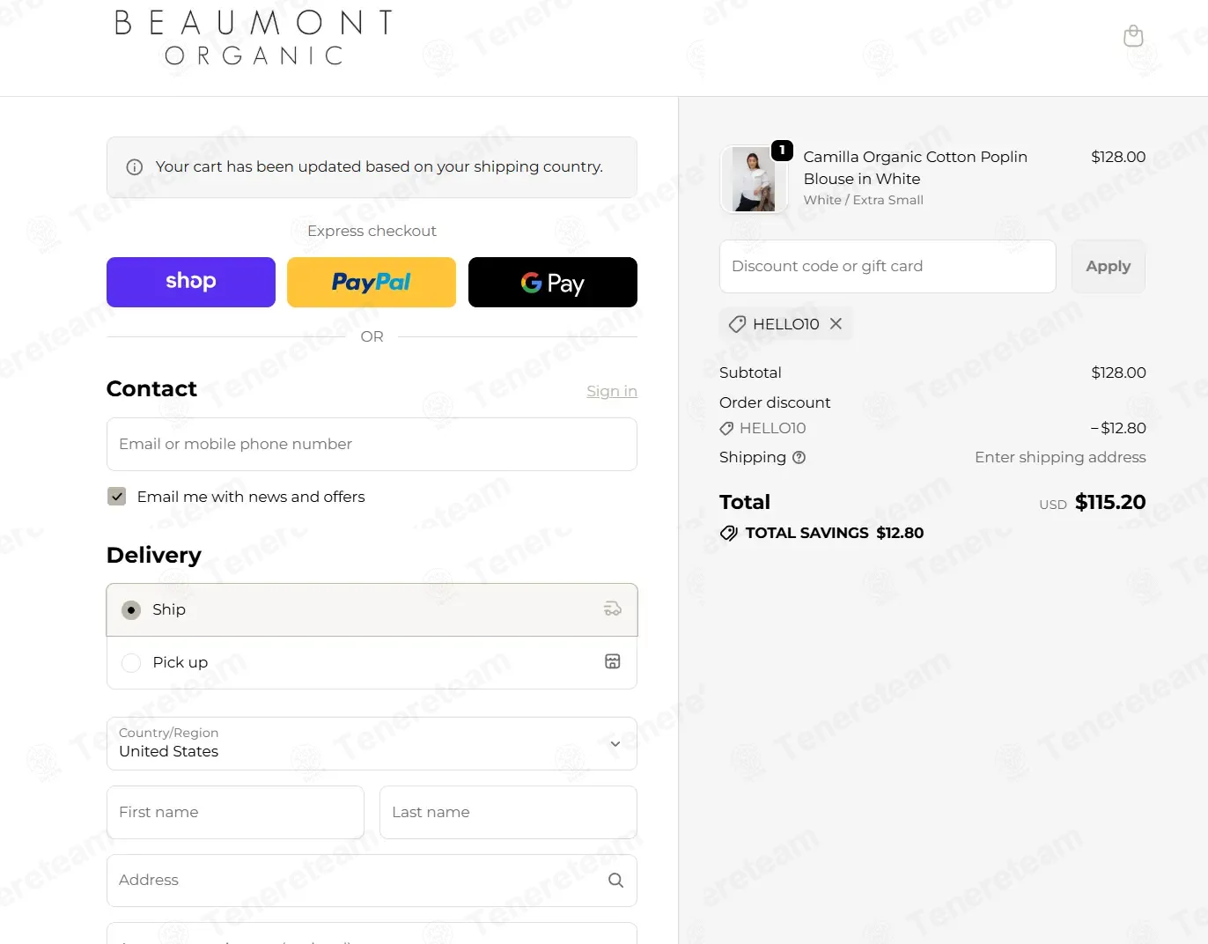Image resolution: width=1208 pixels, height=944 pixels.
Task: Uncheck Email me with news and offers
Action: click(117, 497)
